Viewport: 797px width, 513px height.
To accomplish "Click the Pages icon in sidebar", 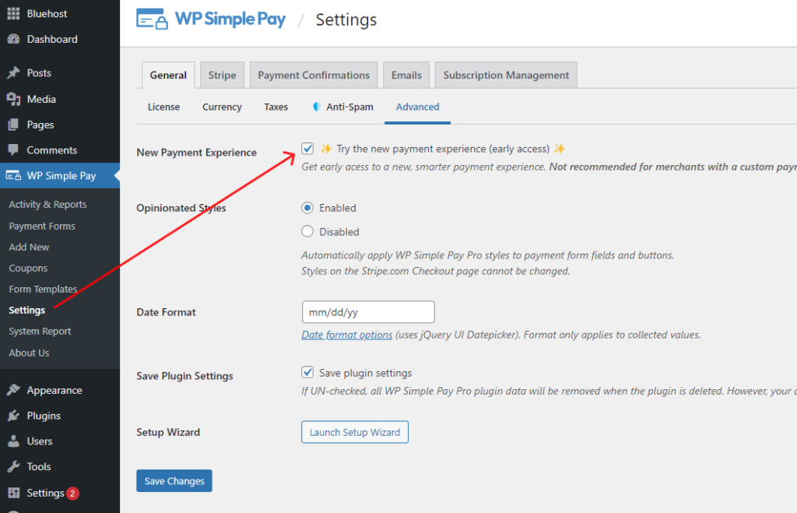I will (x=13, y=125).
